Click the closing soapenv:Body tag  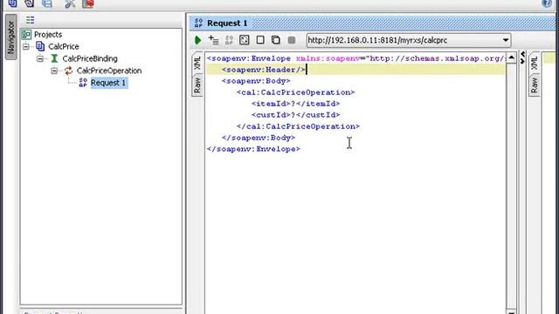click(259, 138)
